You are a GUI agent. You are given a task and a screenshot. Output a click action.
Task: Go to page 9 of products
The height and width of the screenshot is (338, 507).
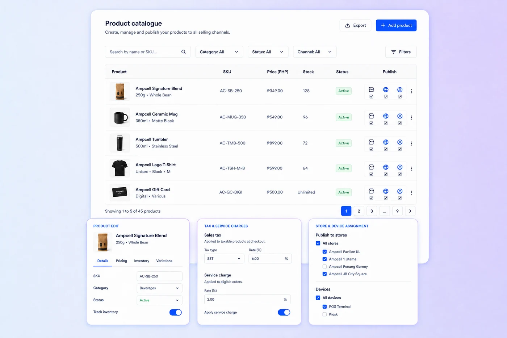[397, 211]
